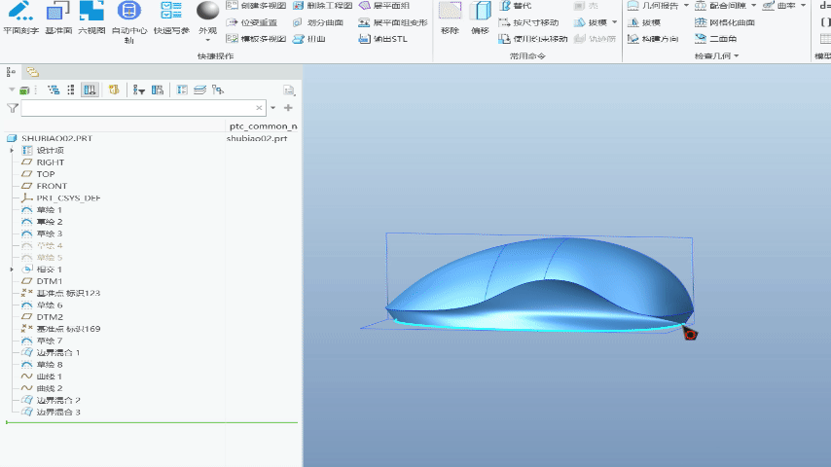Click 使用约束移动 move using constraints

(x=532, y=39)
